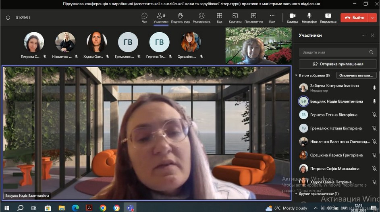Click self-view video with garden background
380x212 pixels.
258,46
